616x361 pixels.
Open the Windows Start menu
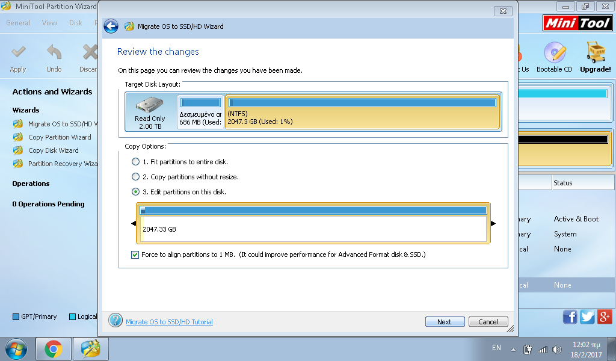[16, 349]
